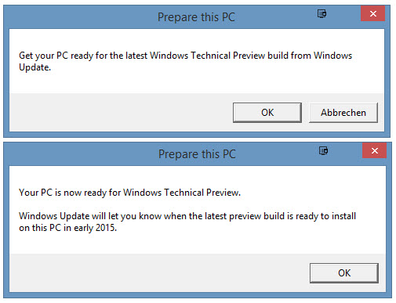Viewport: 396px width, 303px height.
Task: Cancel preparation with the Abbrechen button
Action: (x=343, y=113)
